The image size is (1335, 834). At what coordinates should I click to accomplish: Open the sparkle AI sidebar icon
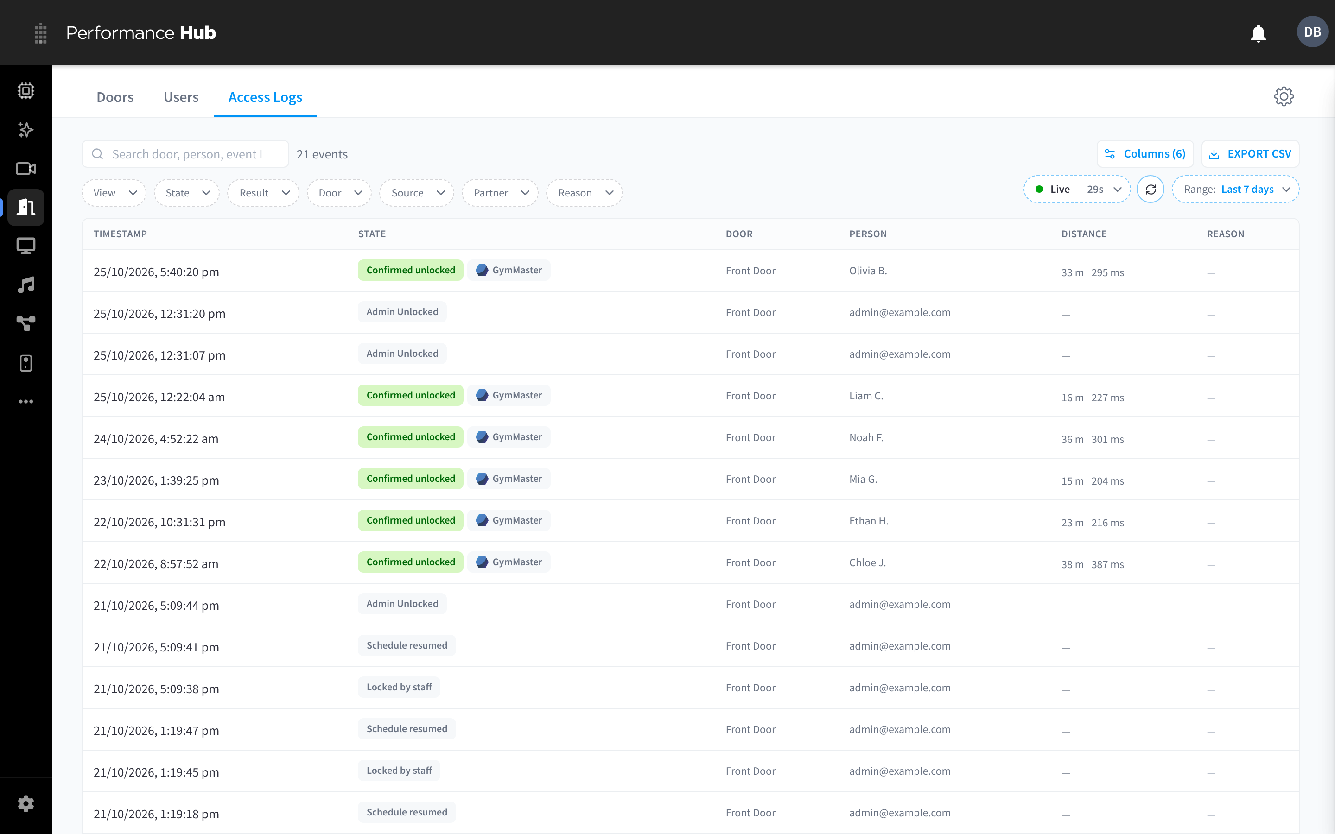(26, 130)
